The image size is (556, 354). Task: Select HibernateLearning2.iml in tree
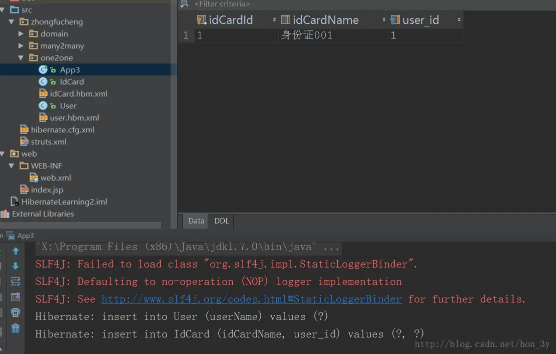(64, 201)
